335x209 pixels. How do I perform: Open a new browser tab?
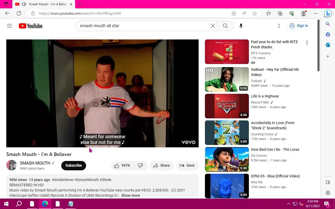click(x=80, y=4)
